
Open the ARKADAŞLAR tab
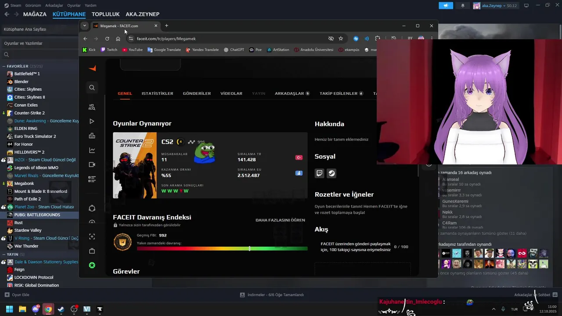click(292, 93)
